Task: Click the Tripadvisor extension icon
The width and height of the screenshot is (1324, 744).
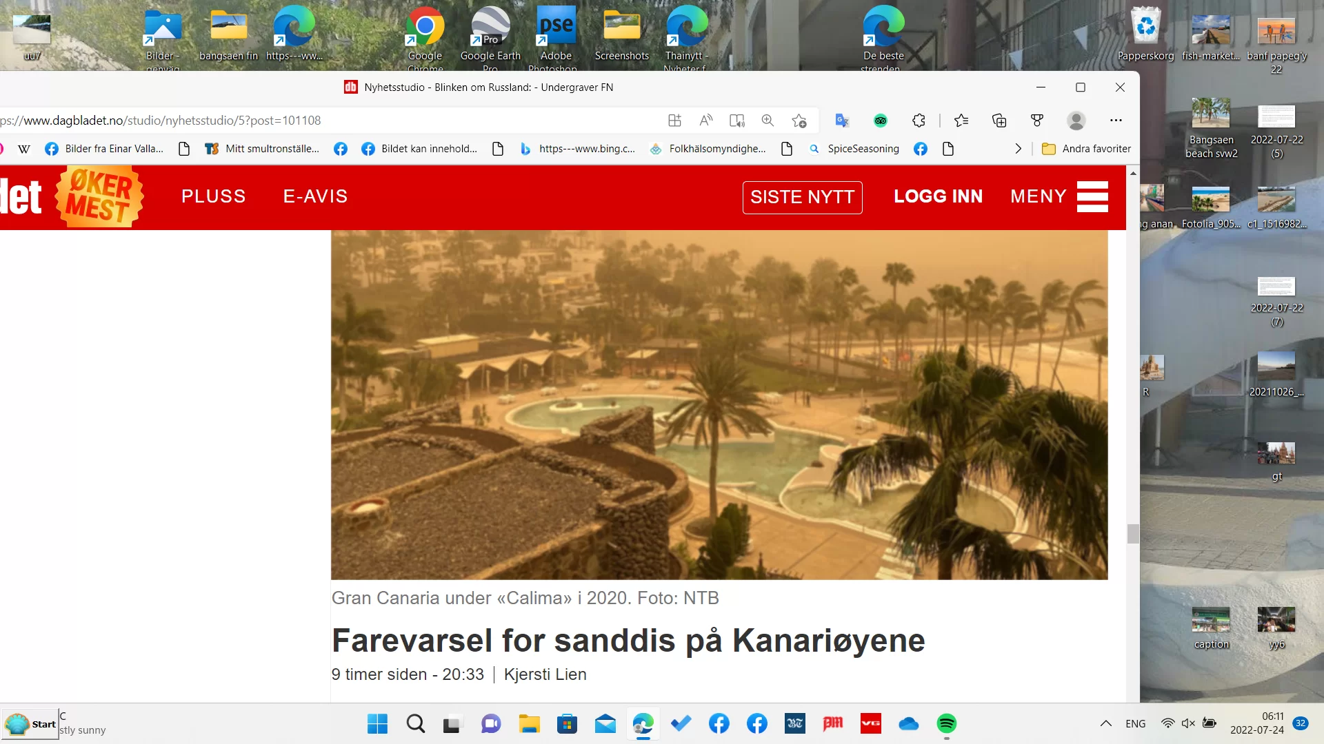Action: pyautogui.click(x=881, y=121)
